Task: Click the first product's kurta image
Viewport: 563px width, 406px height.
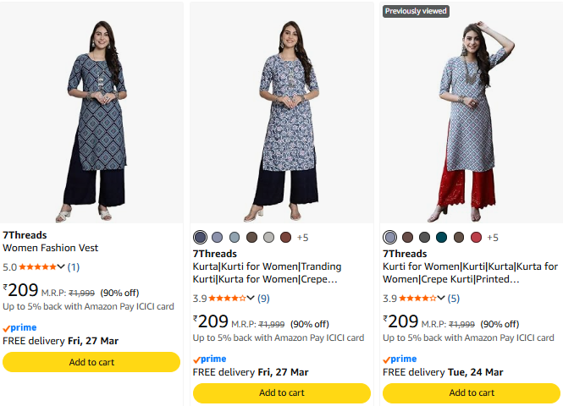Action: [x=91, y=118]
